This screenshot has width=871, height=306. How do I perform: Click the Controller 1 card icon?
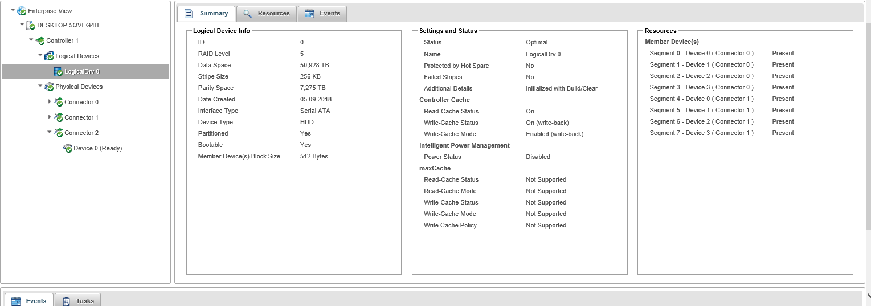[40, 40]
